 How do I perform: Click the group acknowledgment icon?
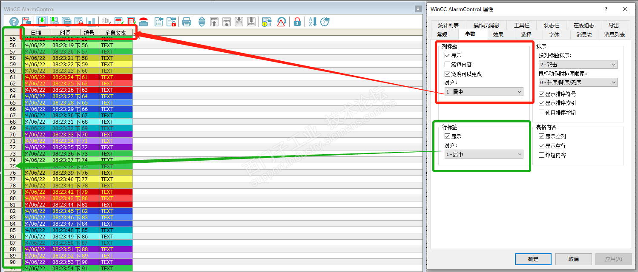pyautogui.click(x=131, y=22)
